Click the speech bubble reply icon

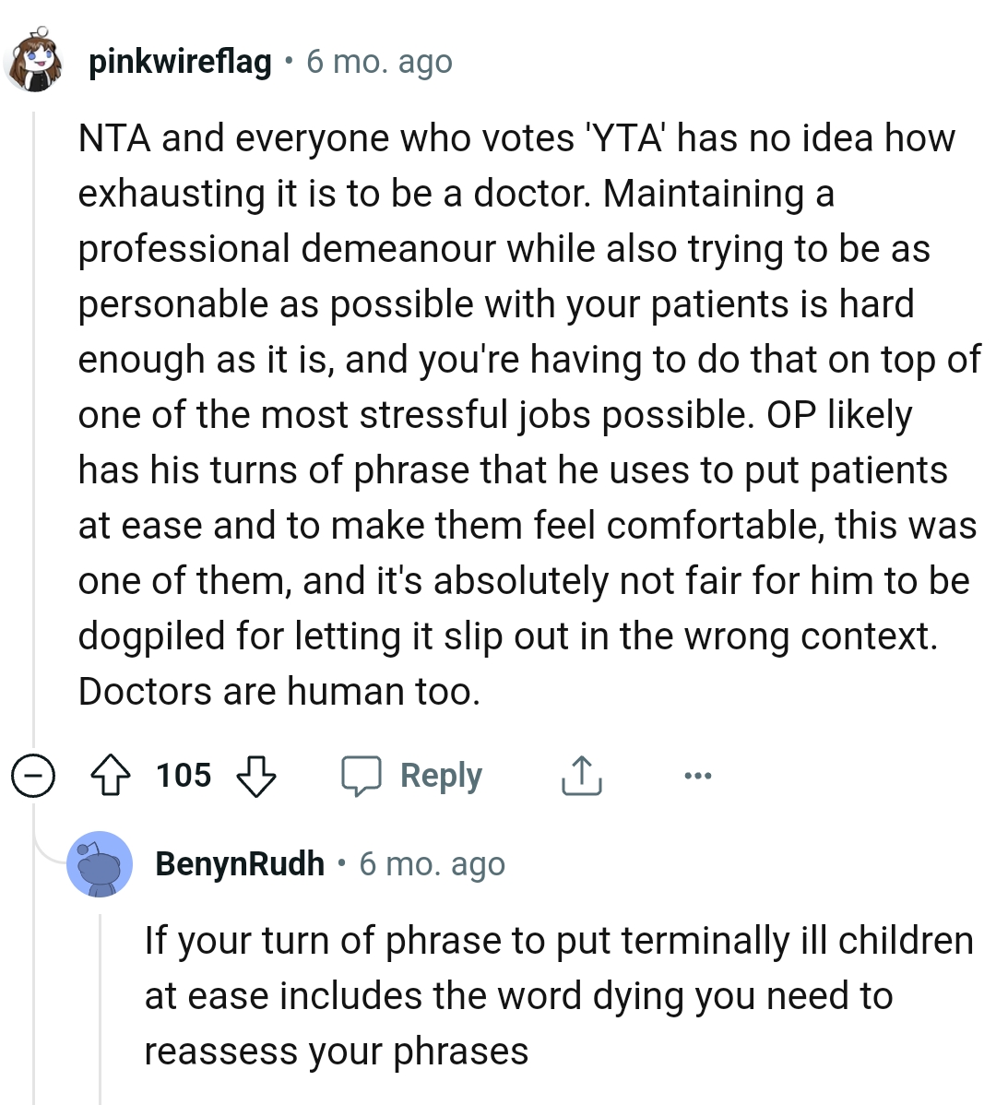[362, 776]
